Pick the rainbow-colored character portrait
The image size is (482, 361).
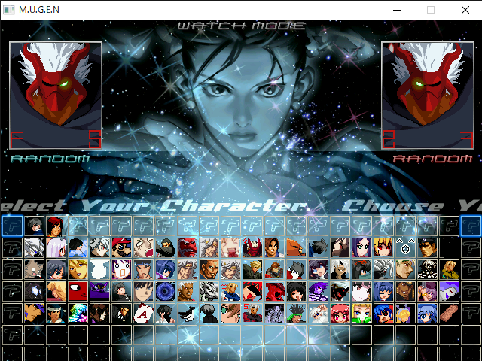tap(78, 313)
